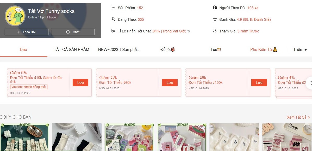
Task: Click the question mark help icon after chat response rate
Action: point(189,31)
